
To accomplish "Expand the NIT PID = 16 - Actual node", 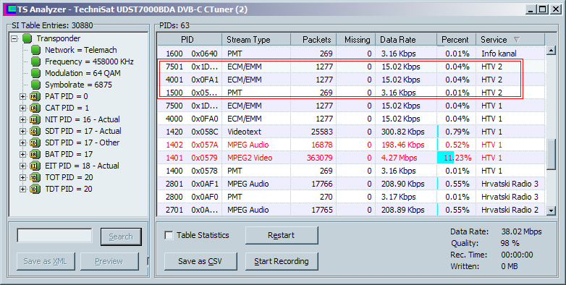I will pos(22,120).
